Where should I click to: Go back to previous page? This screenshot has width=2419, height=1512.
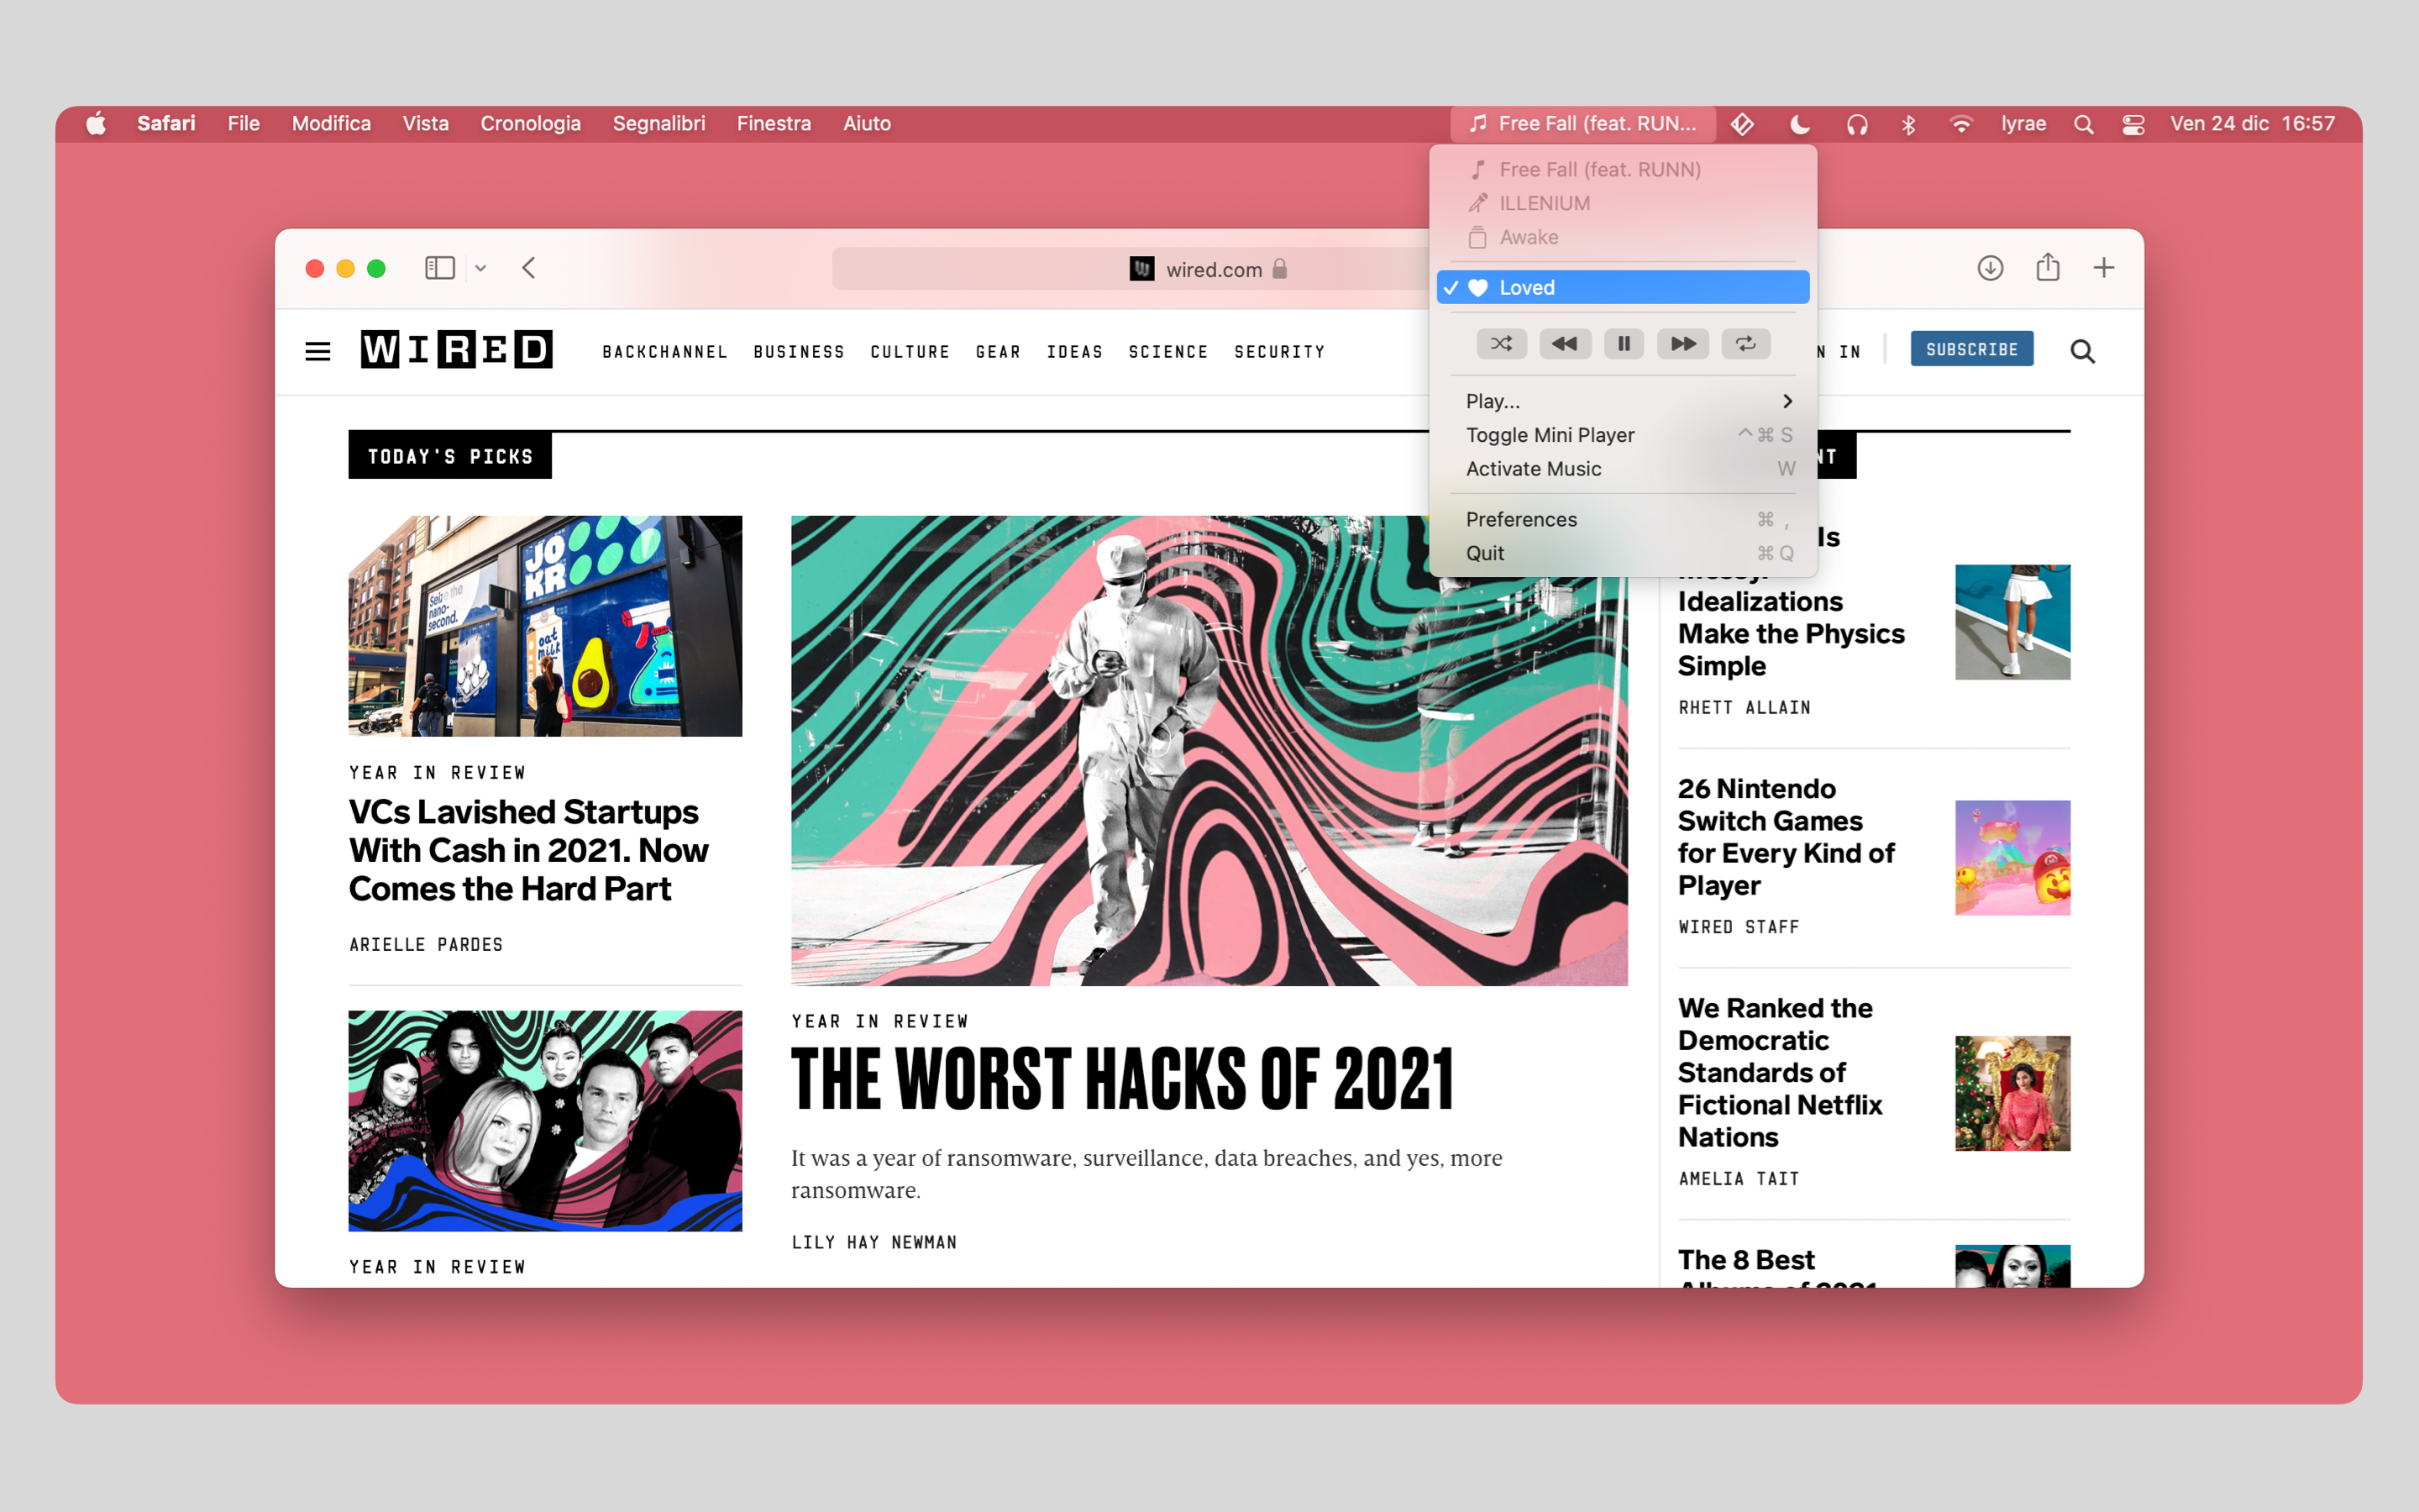click(530, 268)
